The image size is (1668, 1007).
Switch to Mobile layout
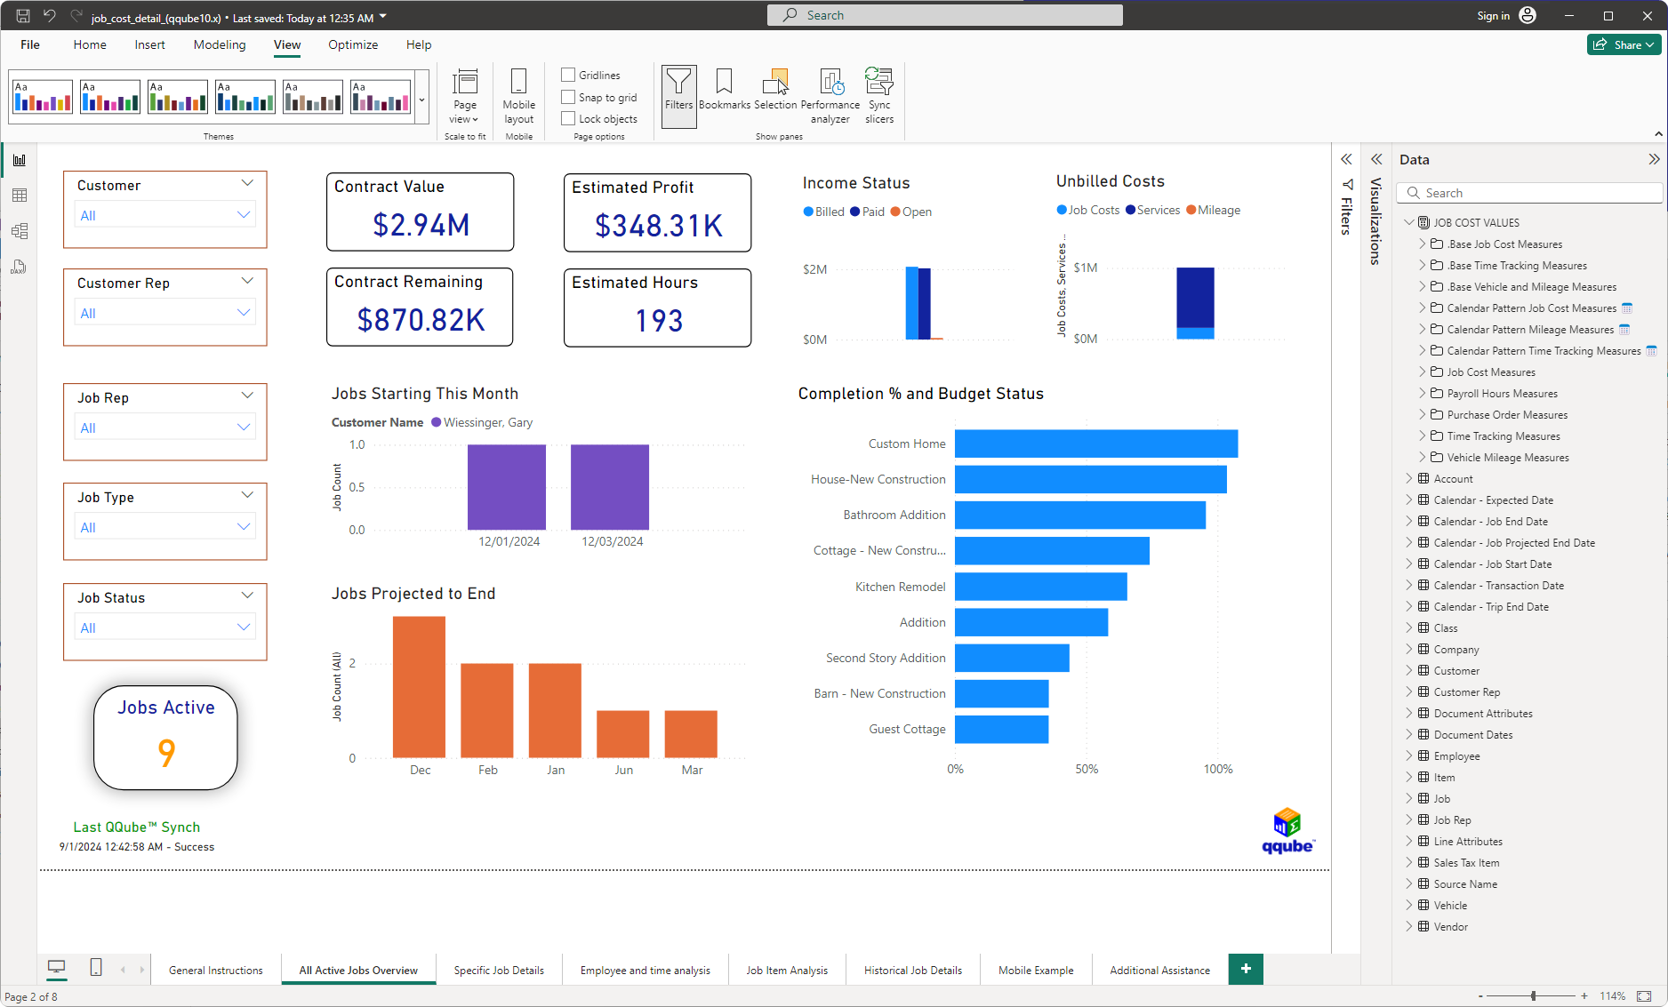(x=518, y=93)
